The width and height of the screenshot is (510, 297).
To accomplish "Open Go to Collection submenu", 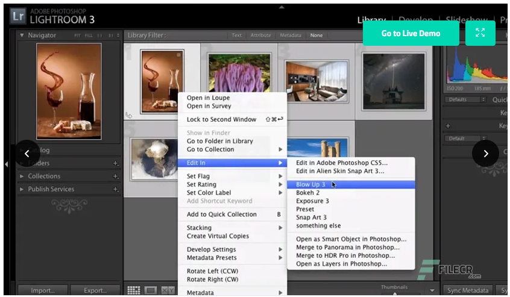I will tap(232, 149).
